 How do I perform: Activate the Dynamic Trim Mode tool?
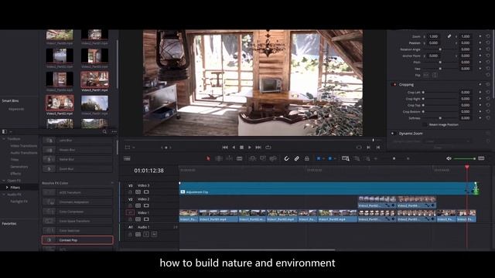(229, 158)
